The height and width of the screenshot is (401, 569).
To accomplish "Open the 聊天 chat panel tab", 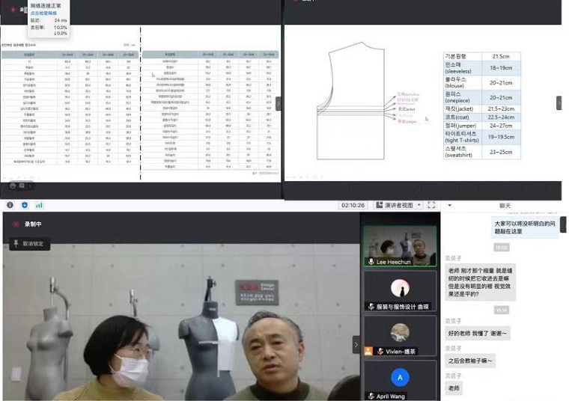I will (x=505, y=205).
